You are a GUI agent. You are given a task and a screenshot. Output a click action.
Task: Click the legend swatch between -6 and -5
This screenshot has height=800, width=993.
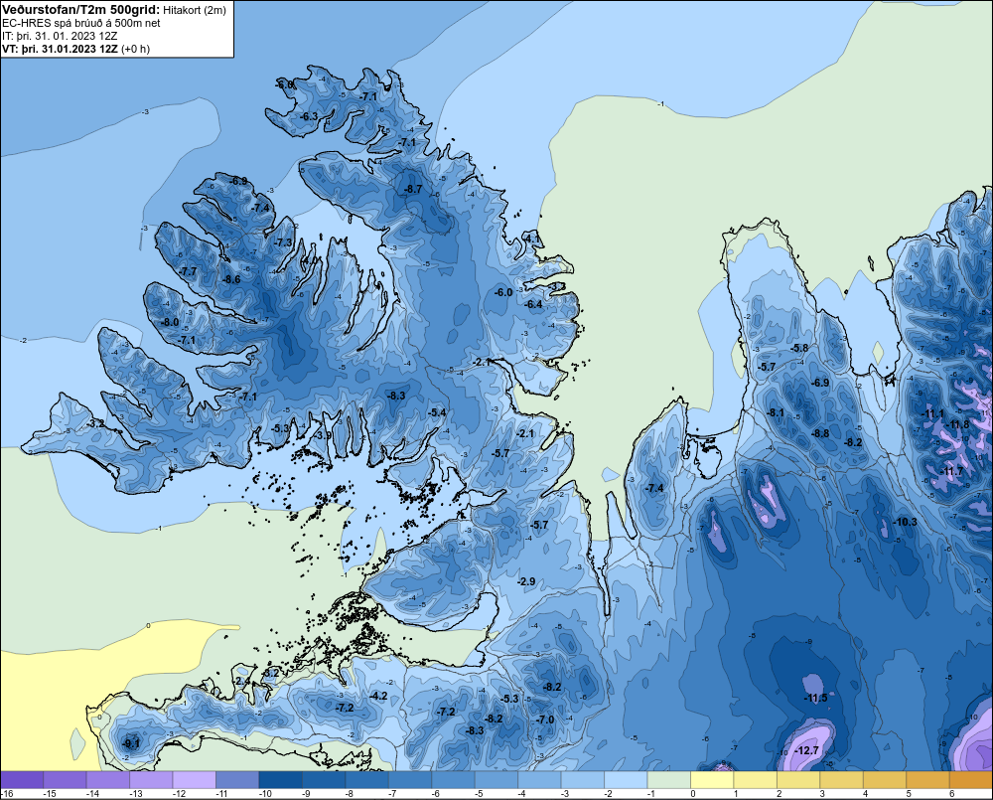click(x=453, y=780)
